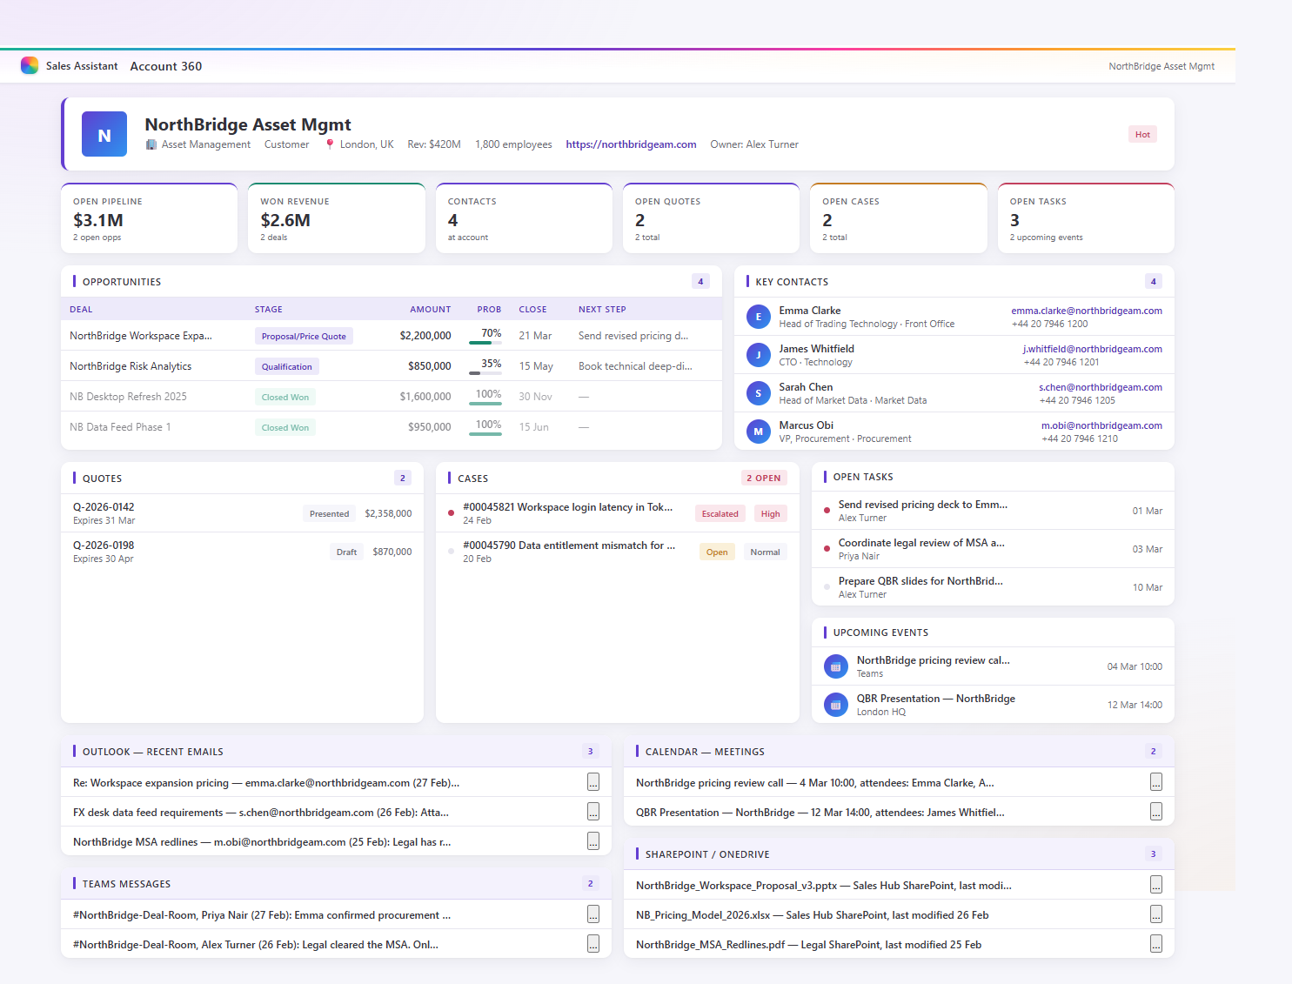Email emma.clarke@northbridgeam.com from Key Contacts
This screenshot has width=1292, height=984.
click(x=1087, y=311)
